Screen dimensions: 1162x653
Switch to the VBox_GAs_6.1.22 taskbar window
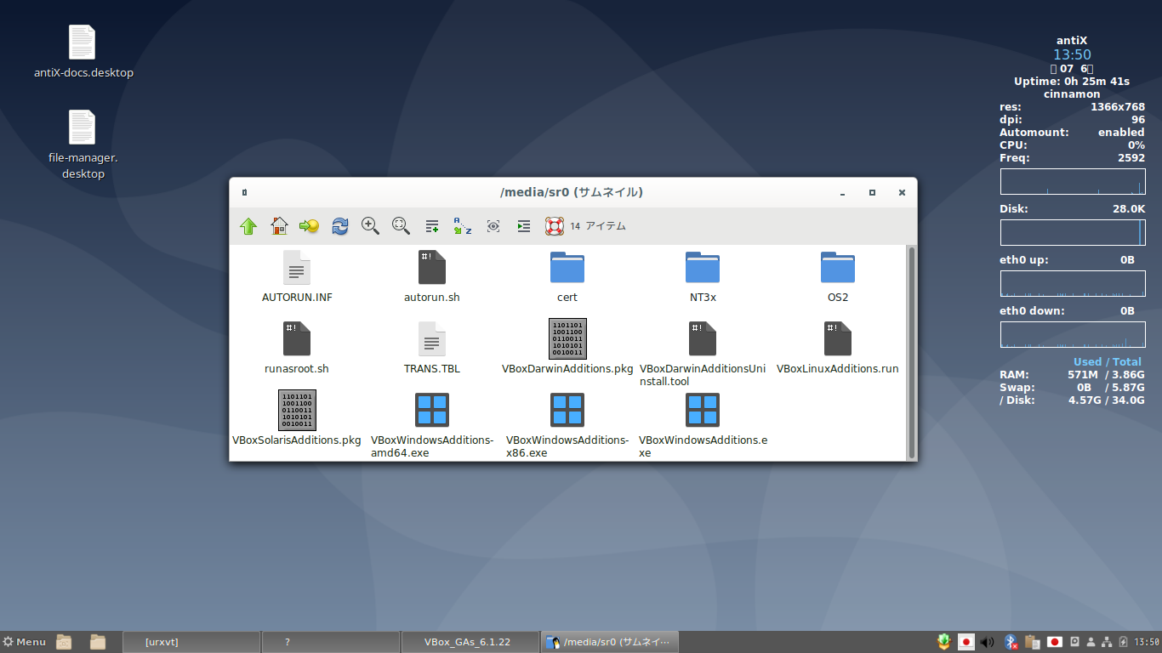(470, 642)
